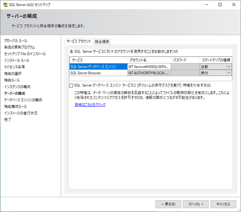Select the サービス アカウント tab
The image size is (241, 212).
pos(79,41)
